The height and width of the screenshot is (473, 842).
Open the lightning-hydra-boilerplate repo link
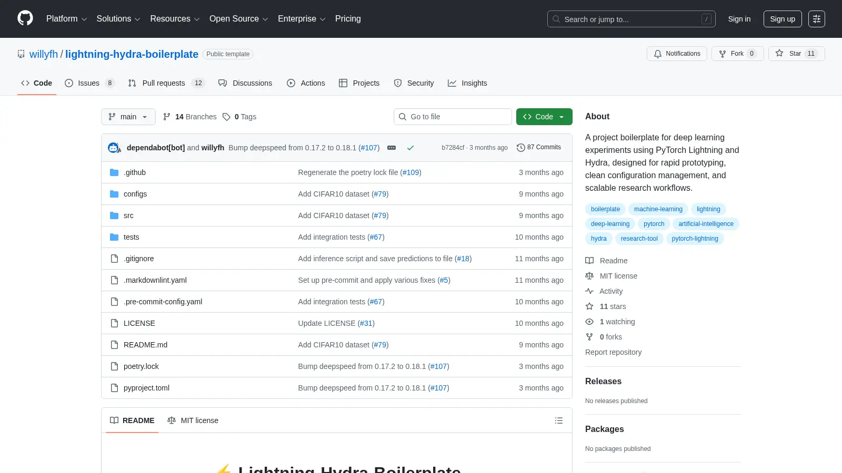(x=132, y=54)
